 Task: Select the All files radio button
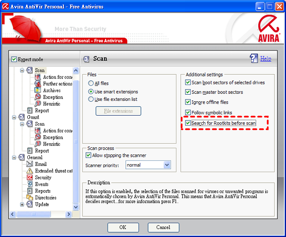pyautogui.click(x=91, y=83)
